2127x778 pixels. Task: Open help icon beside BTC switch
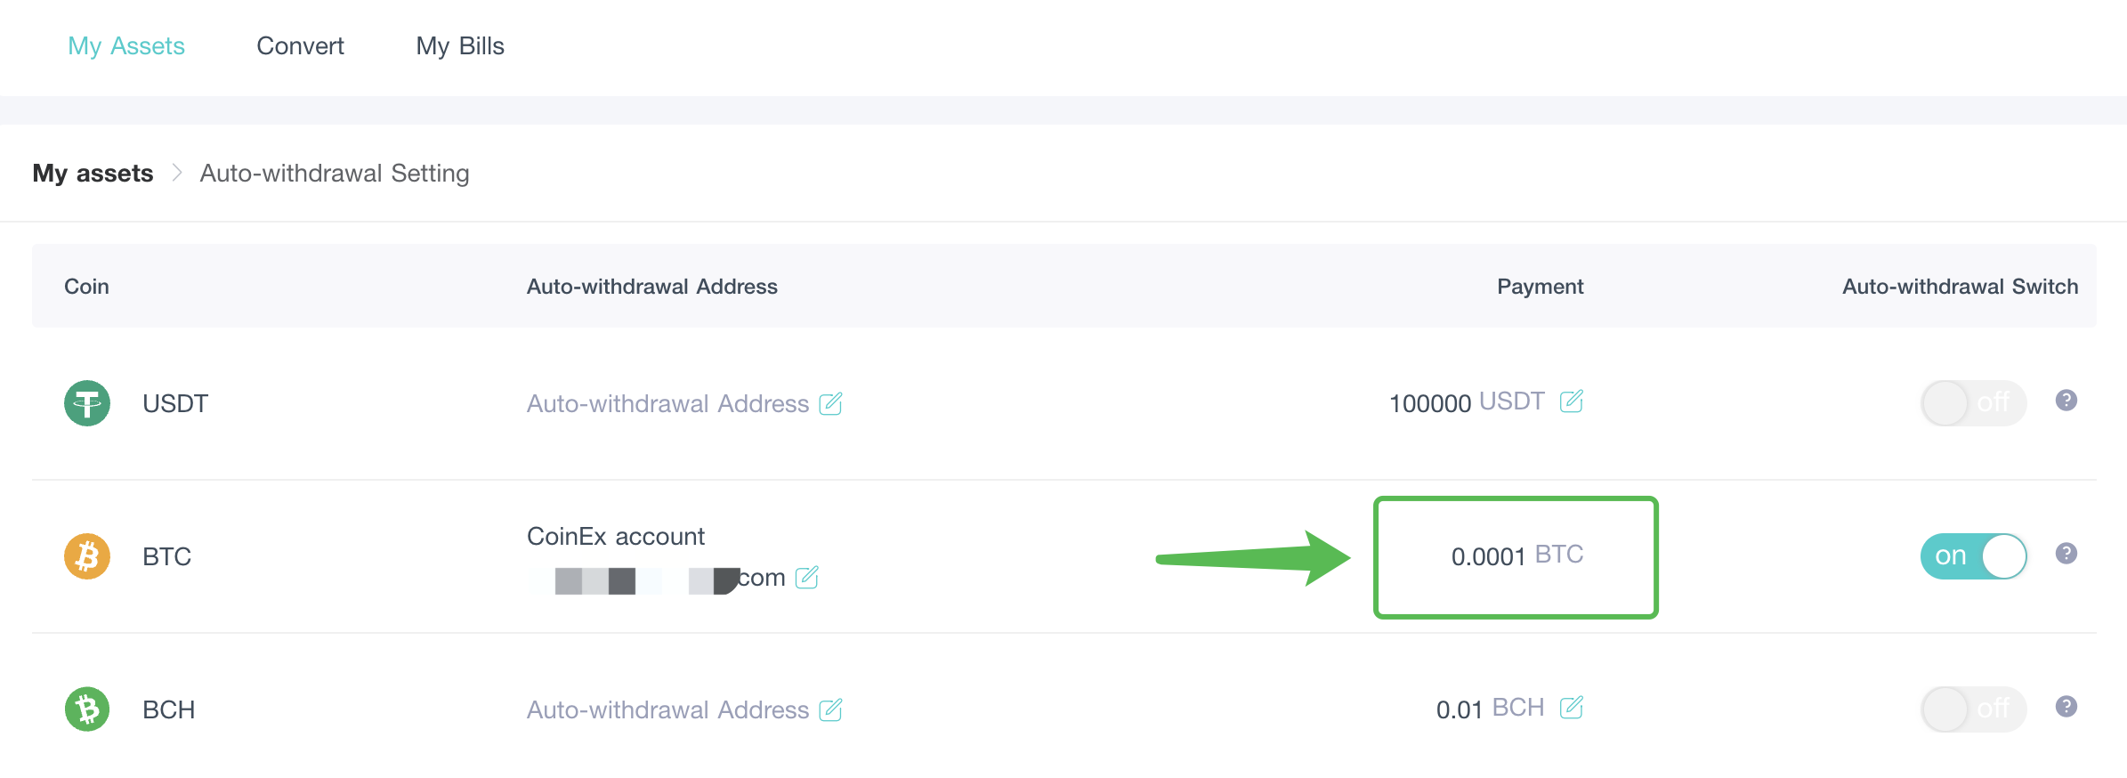2066,554
